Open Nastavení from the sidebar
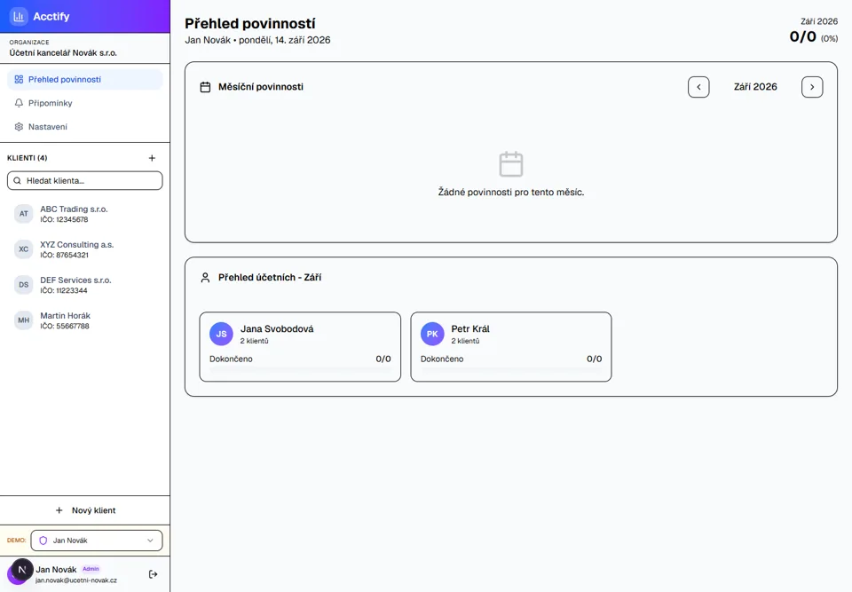This screenshot has width=852, height=592. 85,127
